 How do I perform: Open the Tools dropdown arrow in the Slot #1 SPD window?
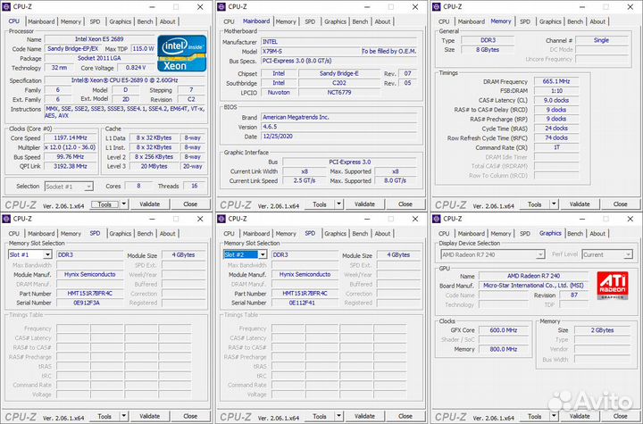tap(124, 416)
